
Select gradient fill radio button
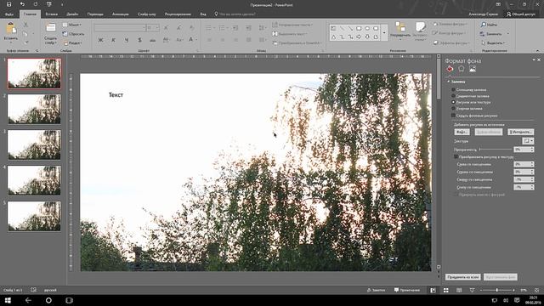coord(453,96)
